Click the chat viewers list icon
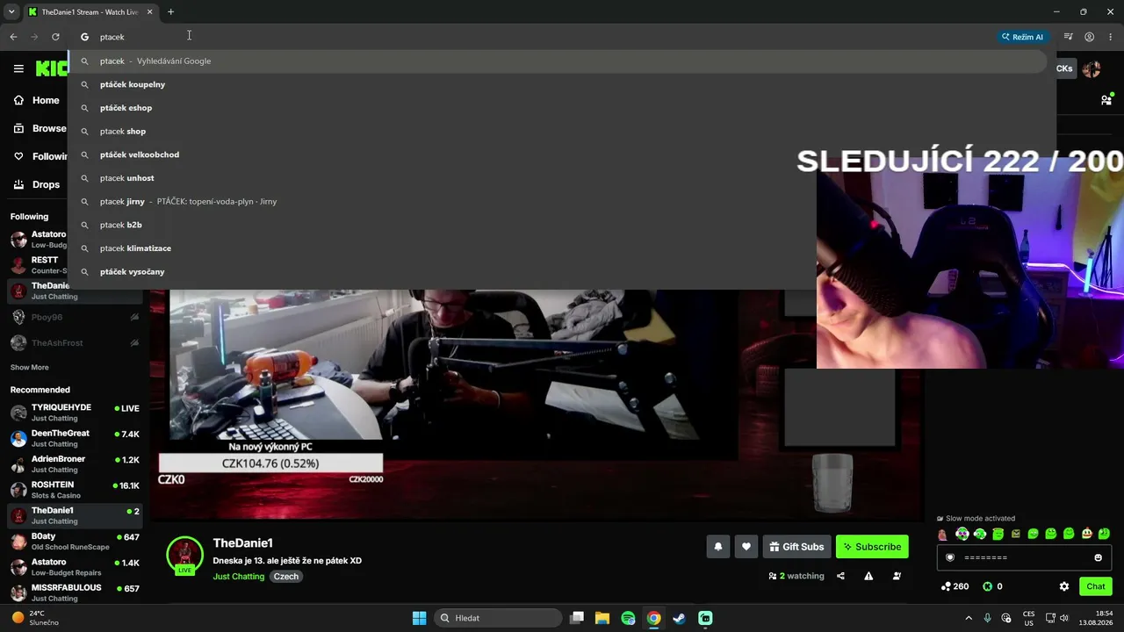Image resolution: width=1124 pixels, height=632 pixels. (x=1106, y=100)
